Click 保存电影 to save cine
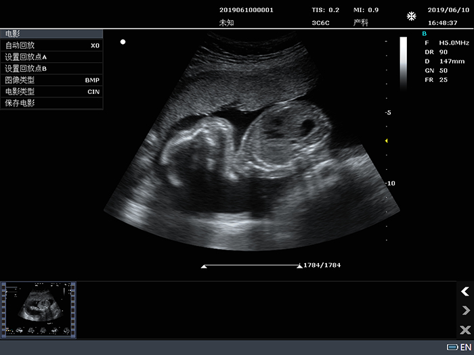Image resolution: width=474 pixels, height=355 pixels. [51, 103]
